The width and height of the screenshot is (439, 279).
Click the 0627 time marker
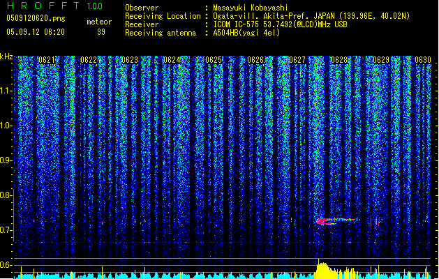click(x=297, y=60)
